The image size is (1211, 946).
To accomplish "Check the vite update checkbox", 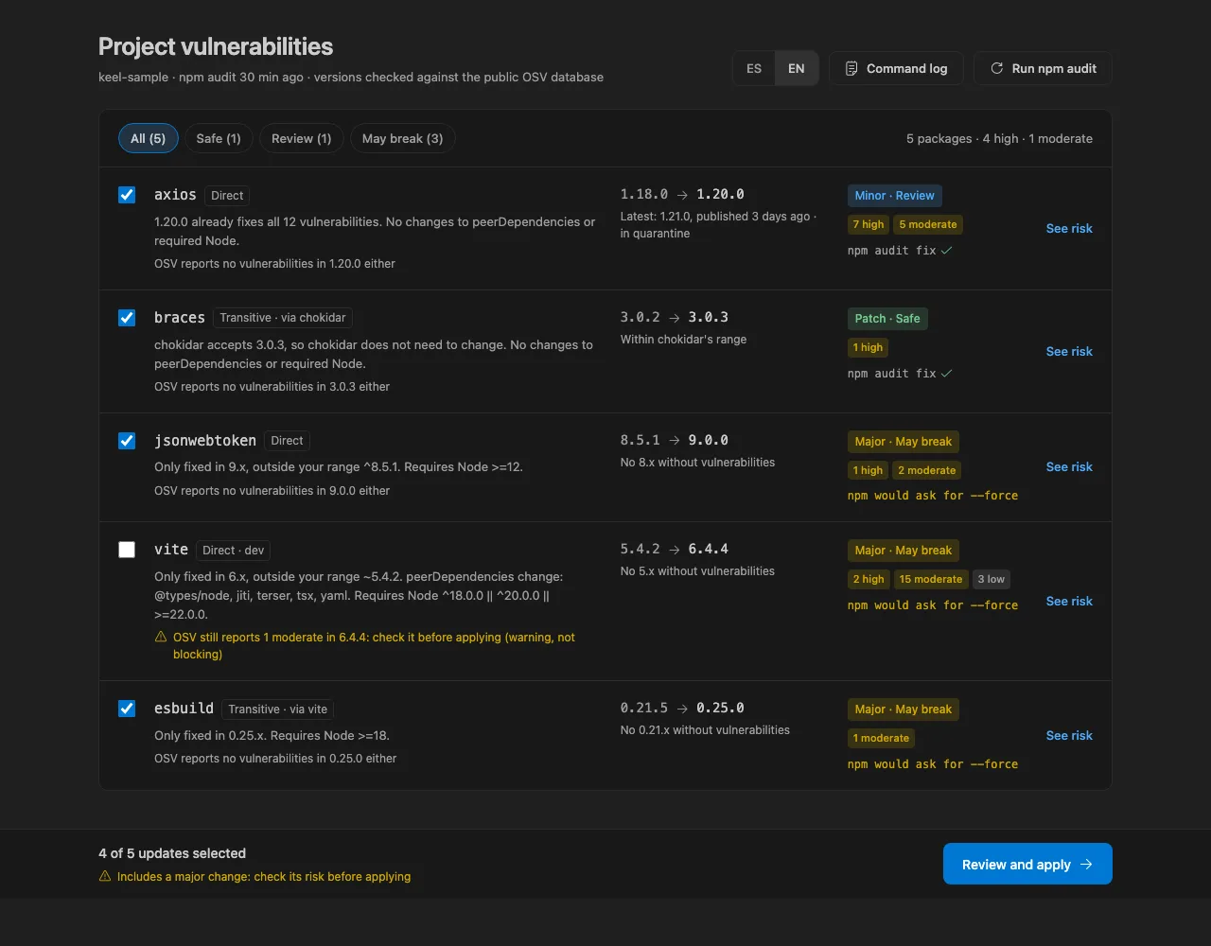I will click(127, 550).
